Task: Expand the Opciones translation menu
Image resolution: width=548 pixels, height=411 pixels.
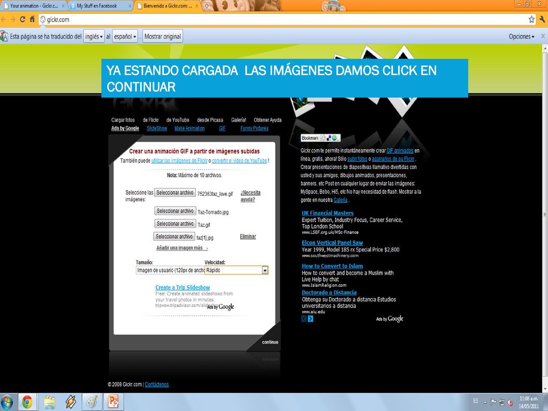Action: 521,36
